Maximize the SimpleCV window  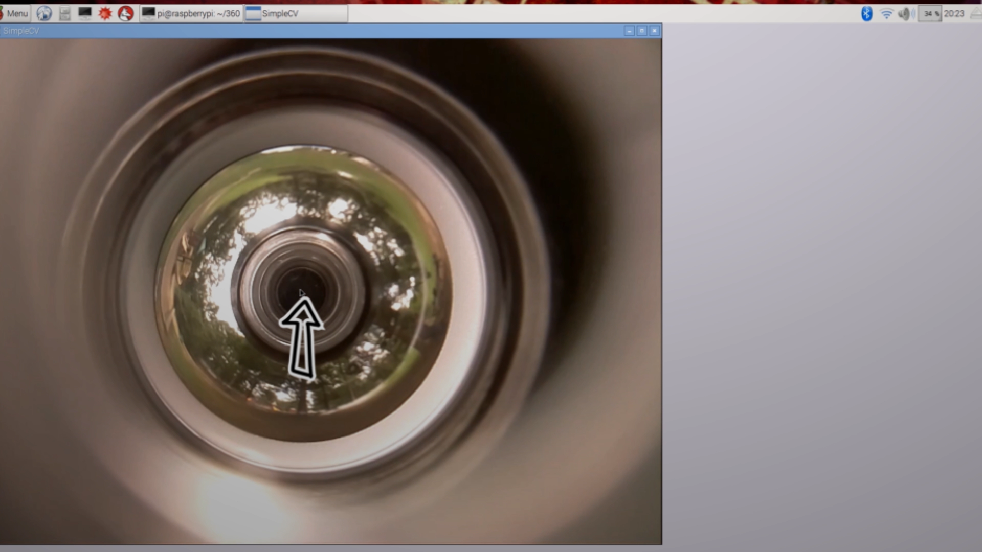pos(642,31)
